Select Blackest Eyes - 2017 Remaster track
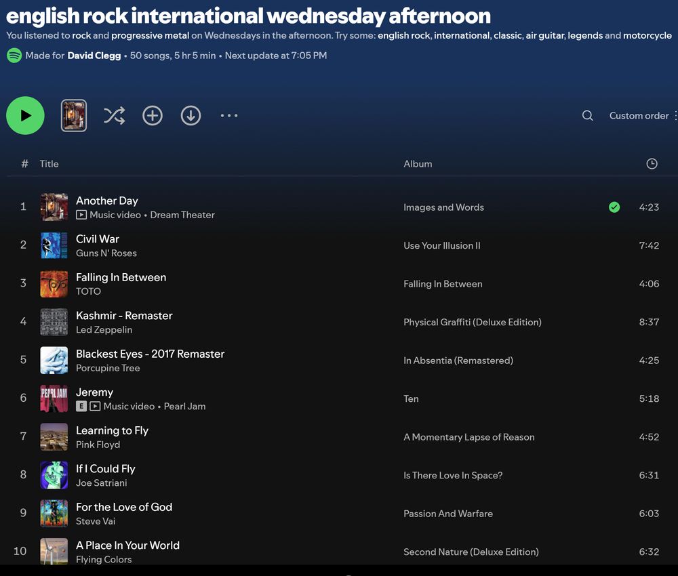Image resolution: width=678 pixels, height=576 pixels. coord(150,354)
